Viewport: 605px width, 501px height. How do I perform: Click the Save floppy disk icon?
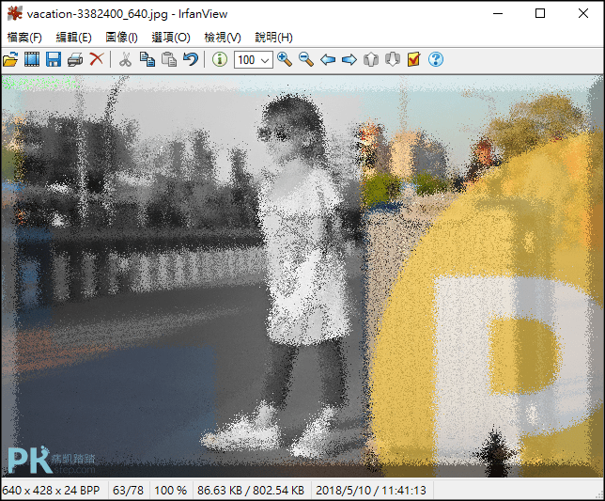coord(54,59)
